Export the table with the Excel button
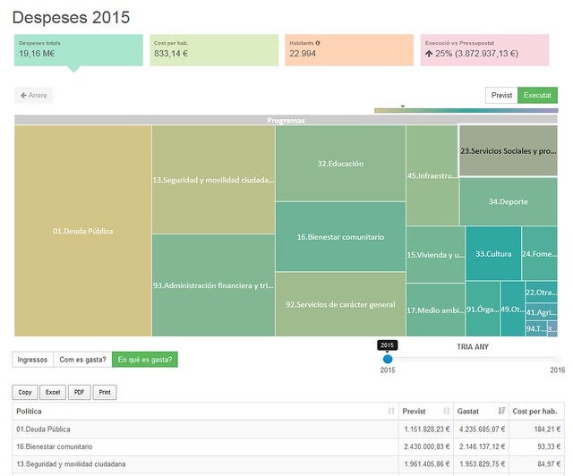 coord(54,392)
